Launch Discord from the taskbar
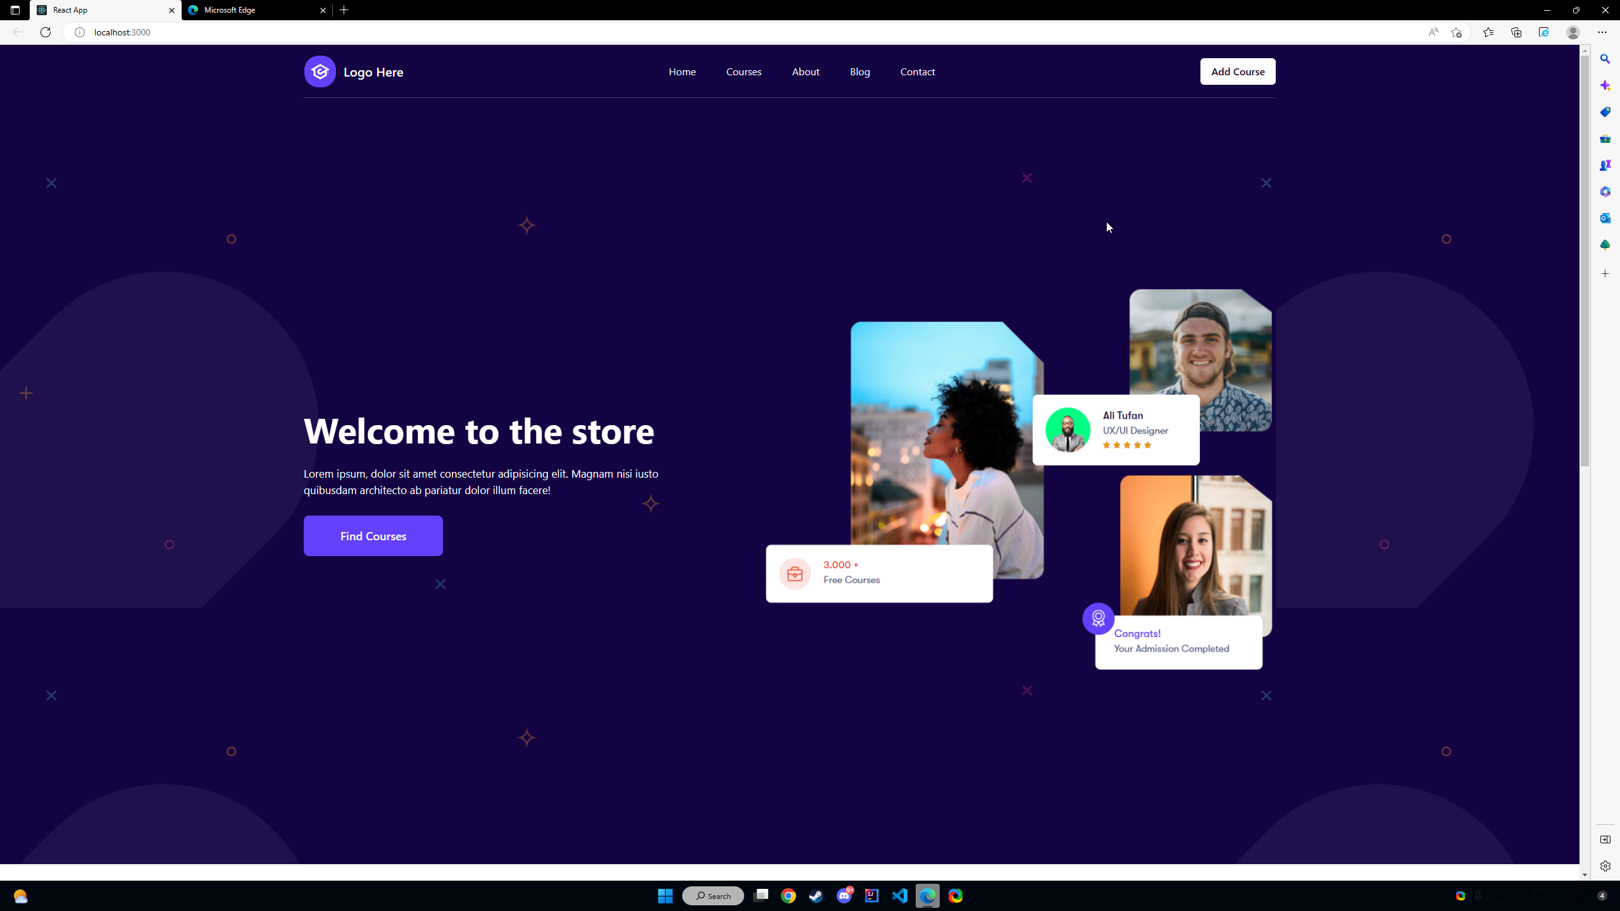The image size is (1620, 911). (x=844, y=896)
